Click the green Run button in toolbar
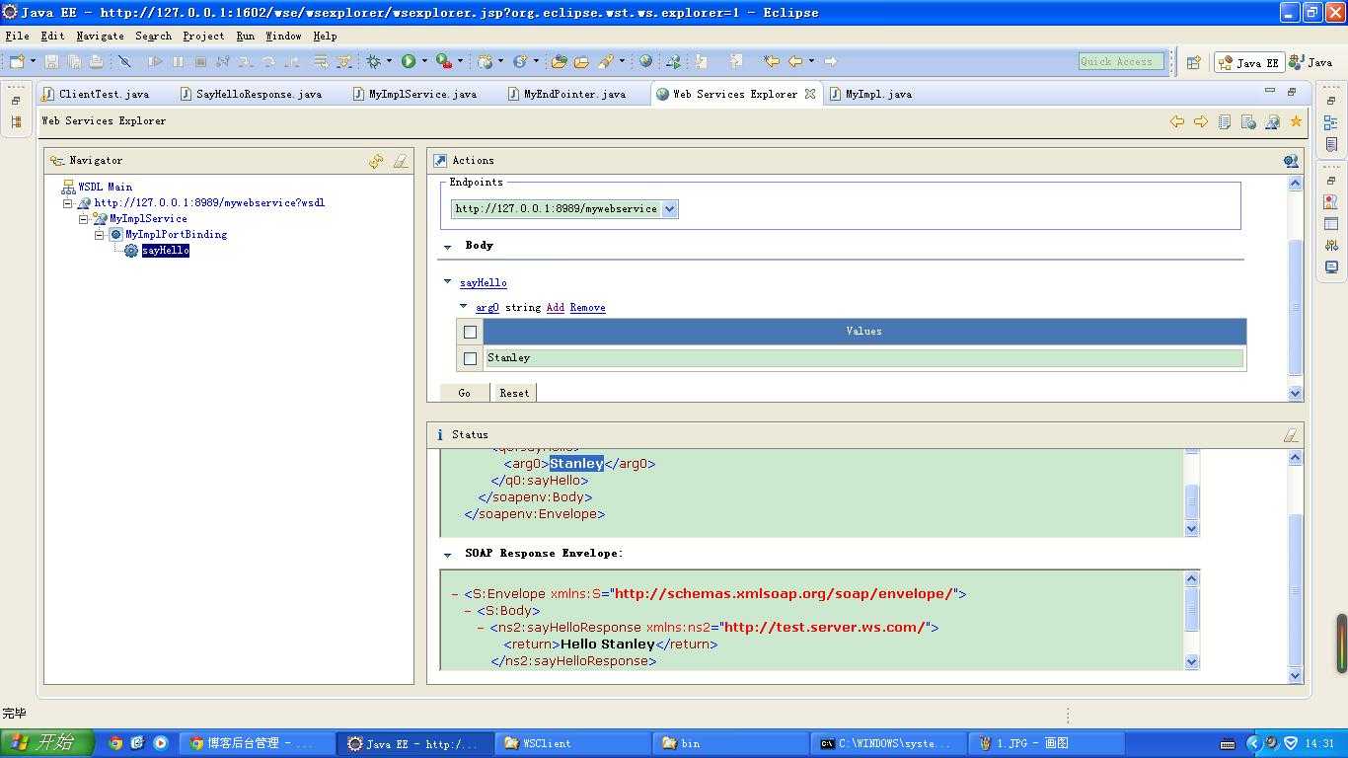1348x758 pixels. [408, 61]
